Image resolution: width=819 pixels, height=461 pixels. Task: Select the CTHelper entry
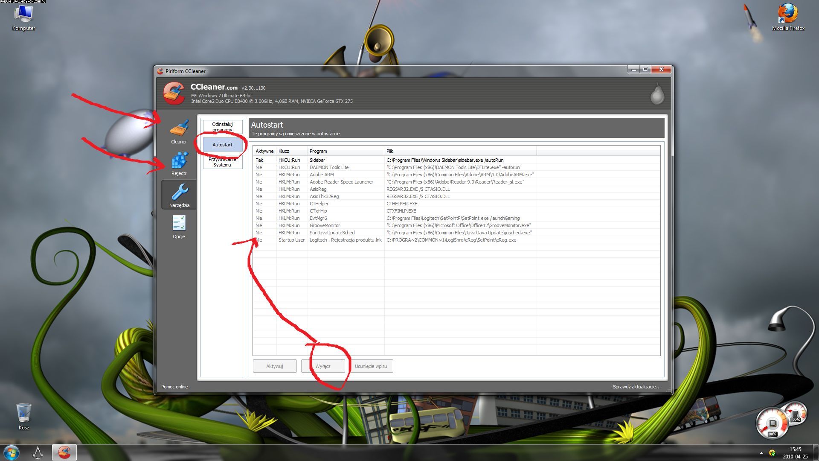456,204
